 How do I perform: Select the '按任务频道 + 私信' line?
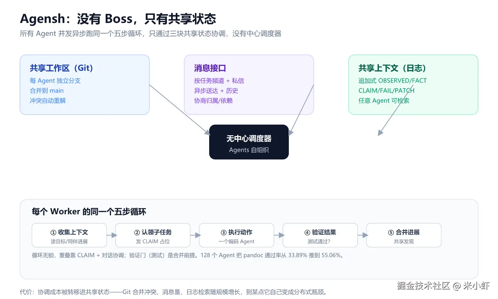point(219,81)
